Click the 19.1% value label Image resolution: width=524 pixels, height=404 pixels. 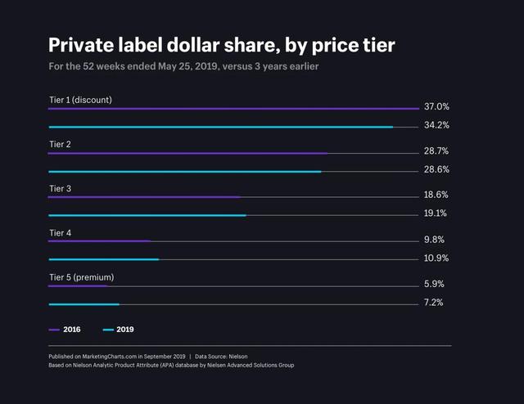point(436,213)
